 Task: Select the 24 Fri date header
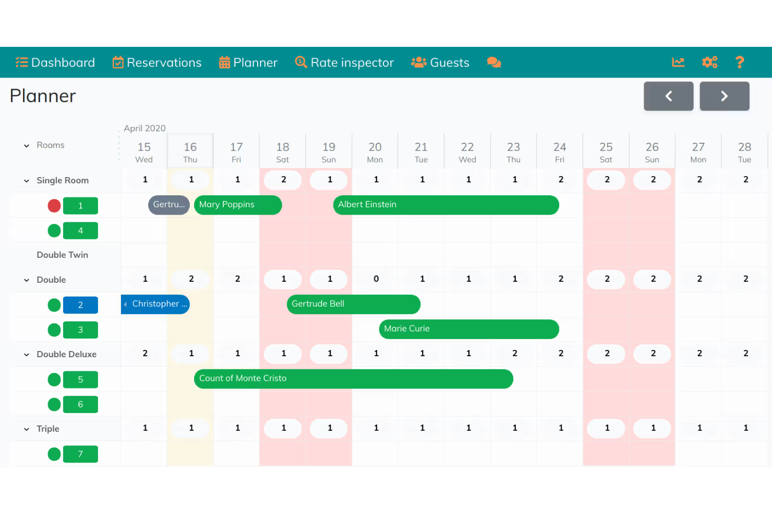(560, 152)
